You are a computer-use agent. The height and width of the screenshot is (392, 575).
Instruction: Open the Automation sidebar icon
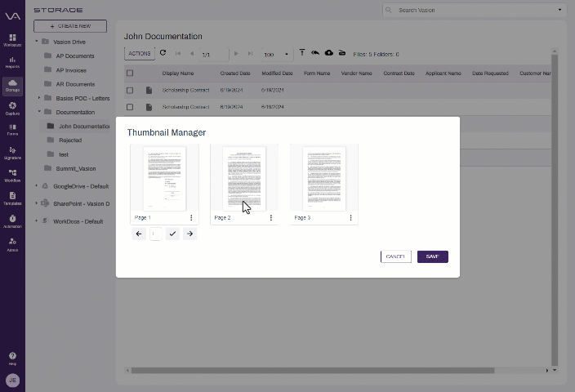(x=12, y=221)
